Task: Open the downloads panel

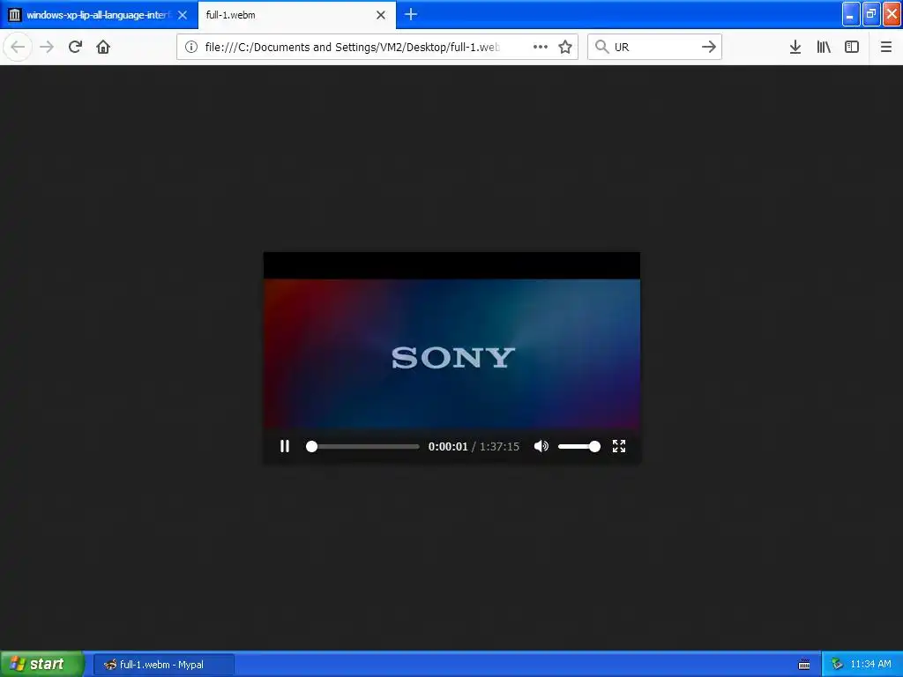Action: [795, 47]
